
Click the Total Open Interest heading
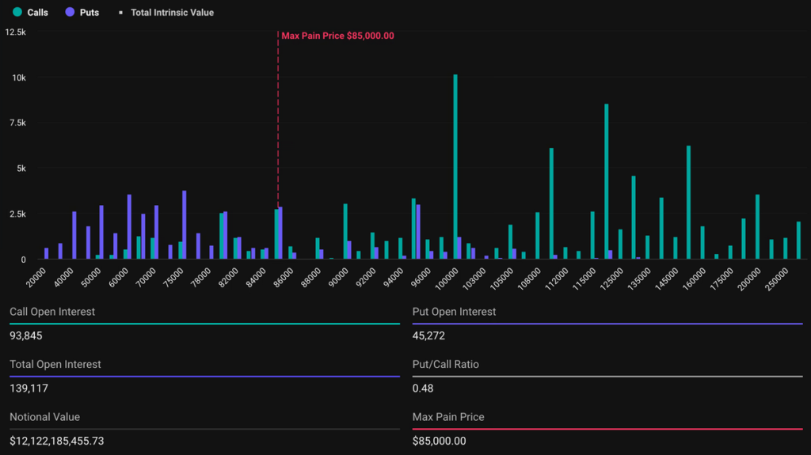pyautogui.click(x=55, y=364)
